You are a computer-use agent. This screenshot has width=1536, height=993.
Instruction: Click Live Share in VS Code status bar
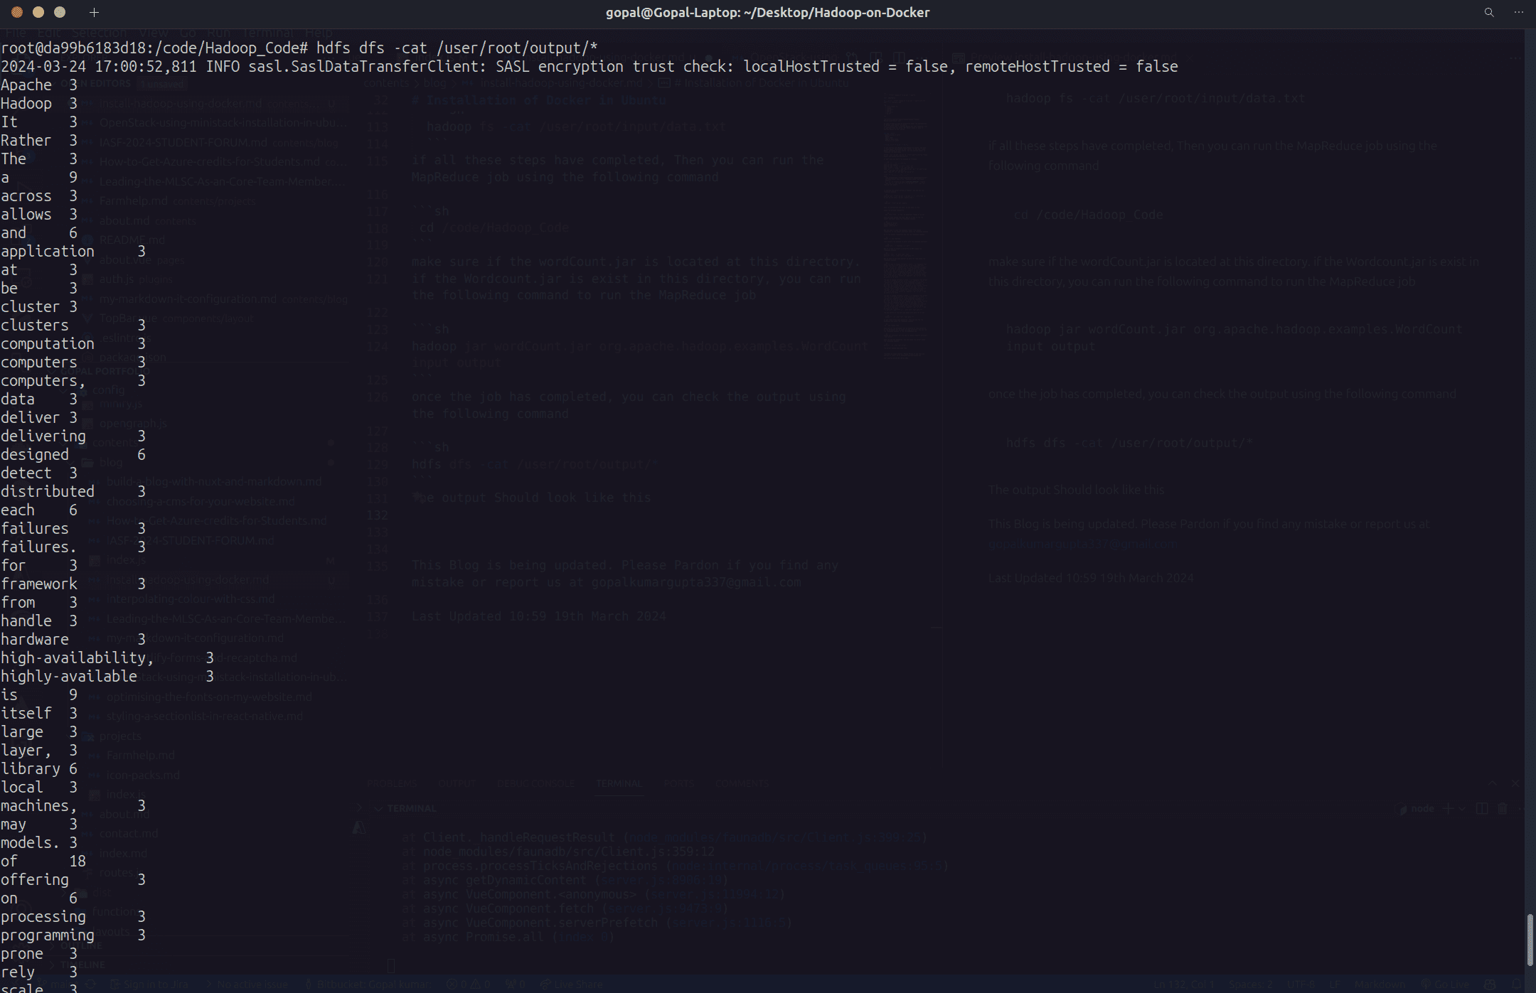571,985
